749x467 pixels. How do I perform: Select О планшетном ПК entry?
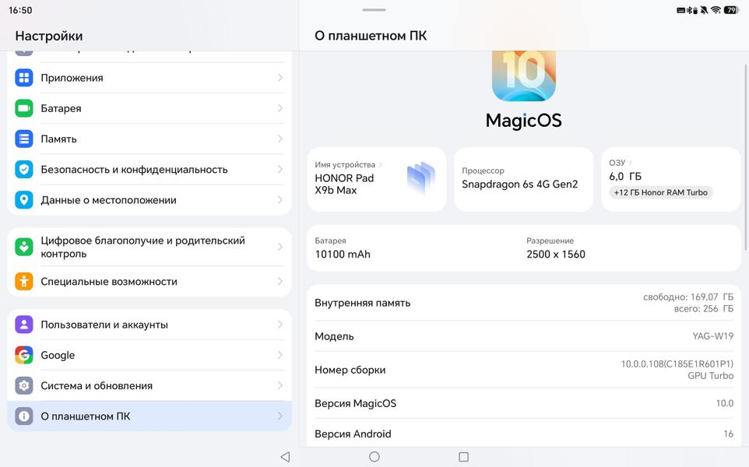coord(149,416)
